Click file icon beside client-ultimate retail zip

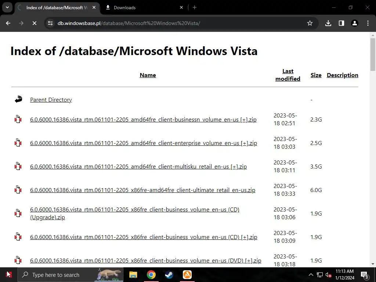tap(18, 189)
